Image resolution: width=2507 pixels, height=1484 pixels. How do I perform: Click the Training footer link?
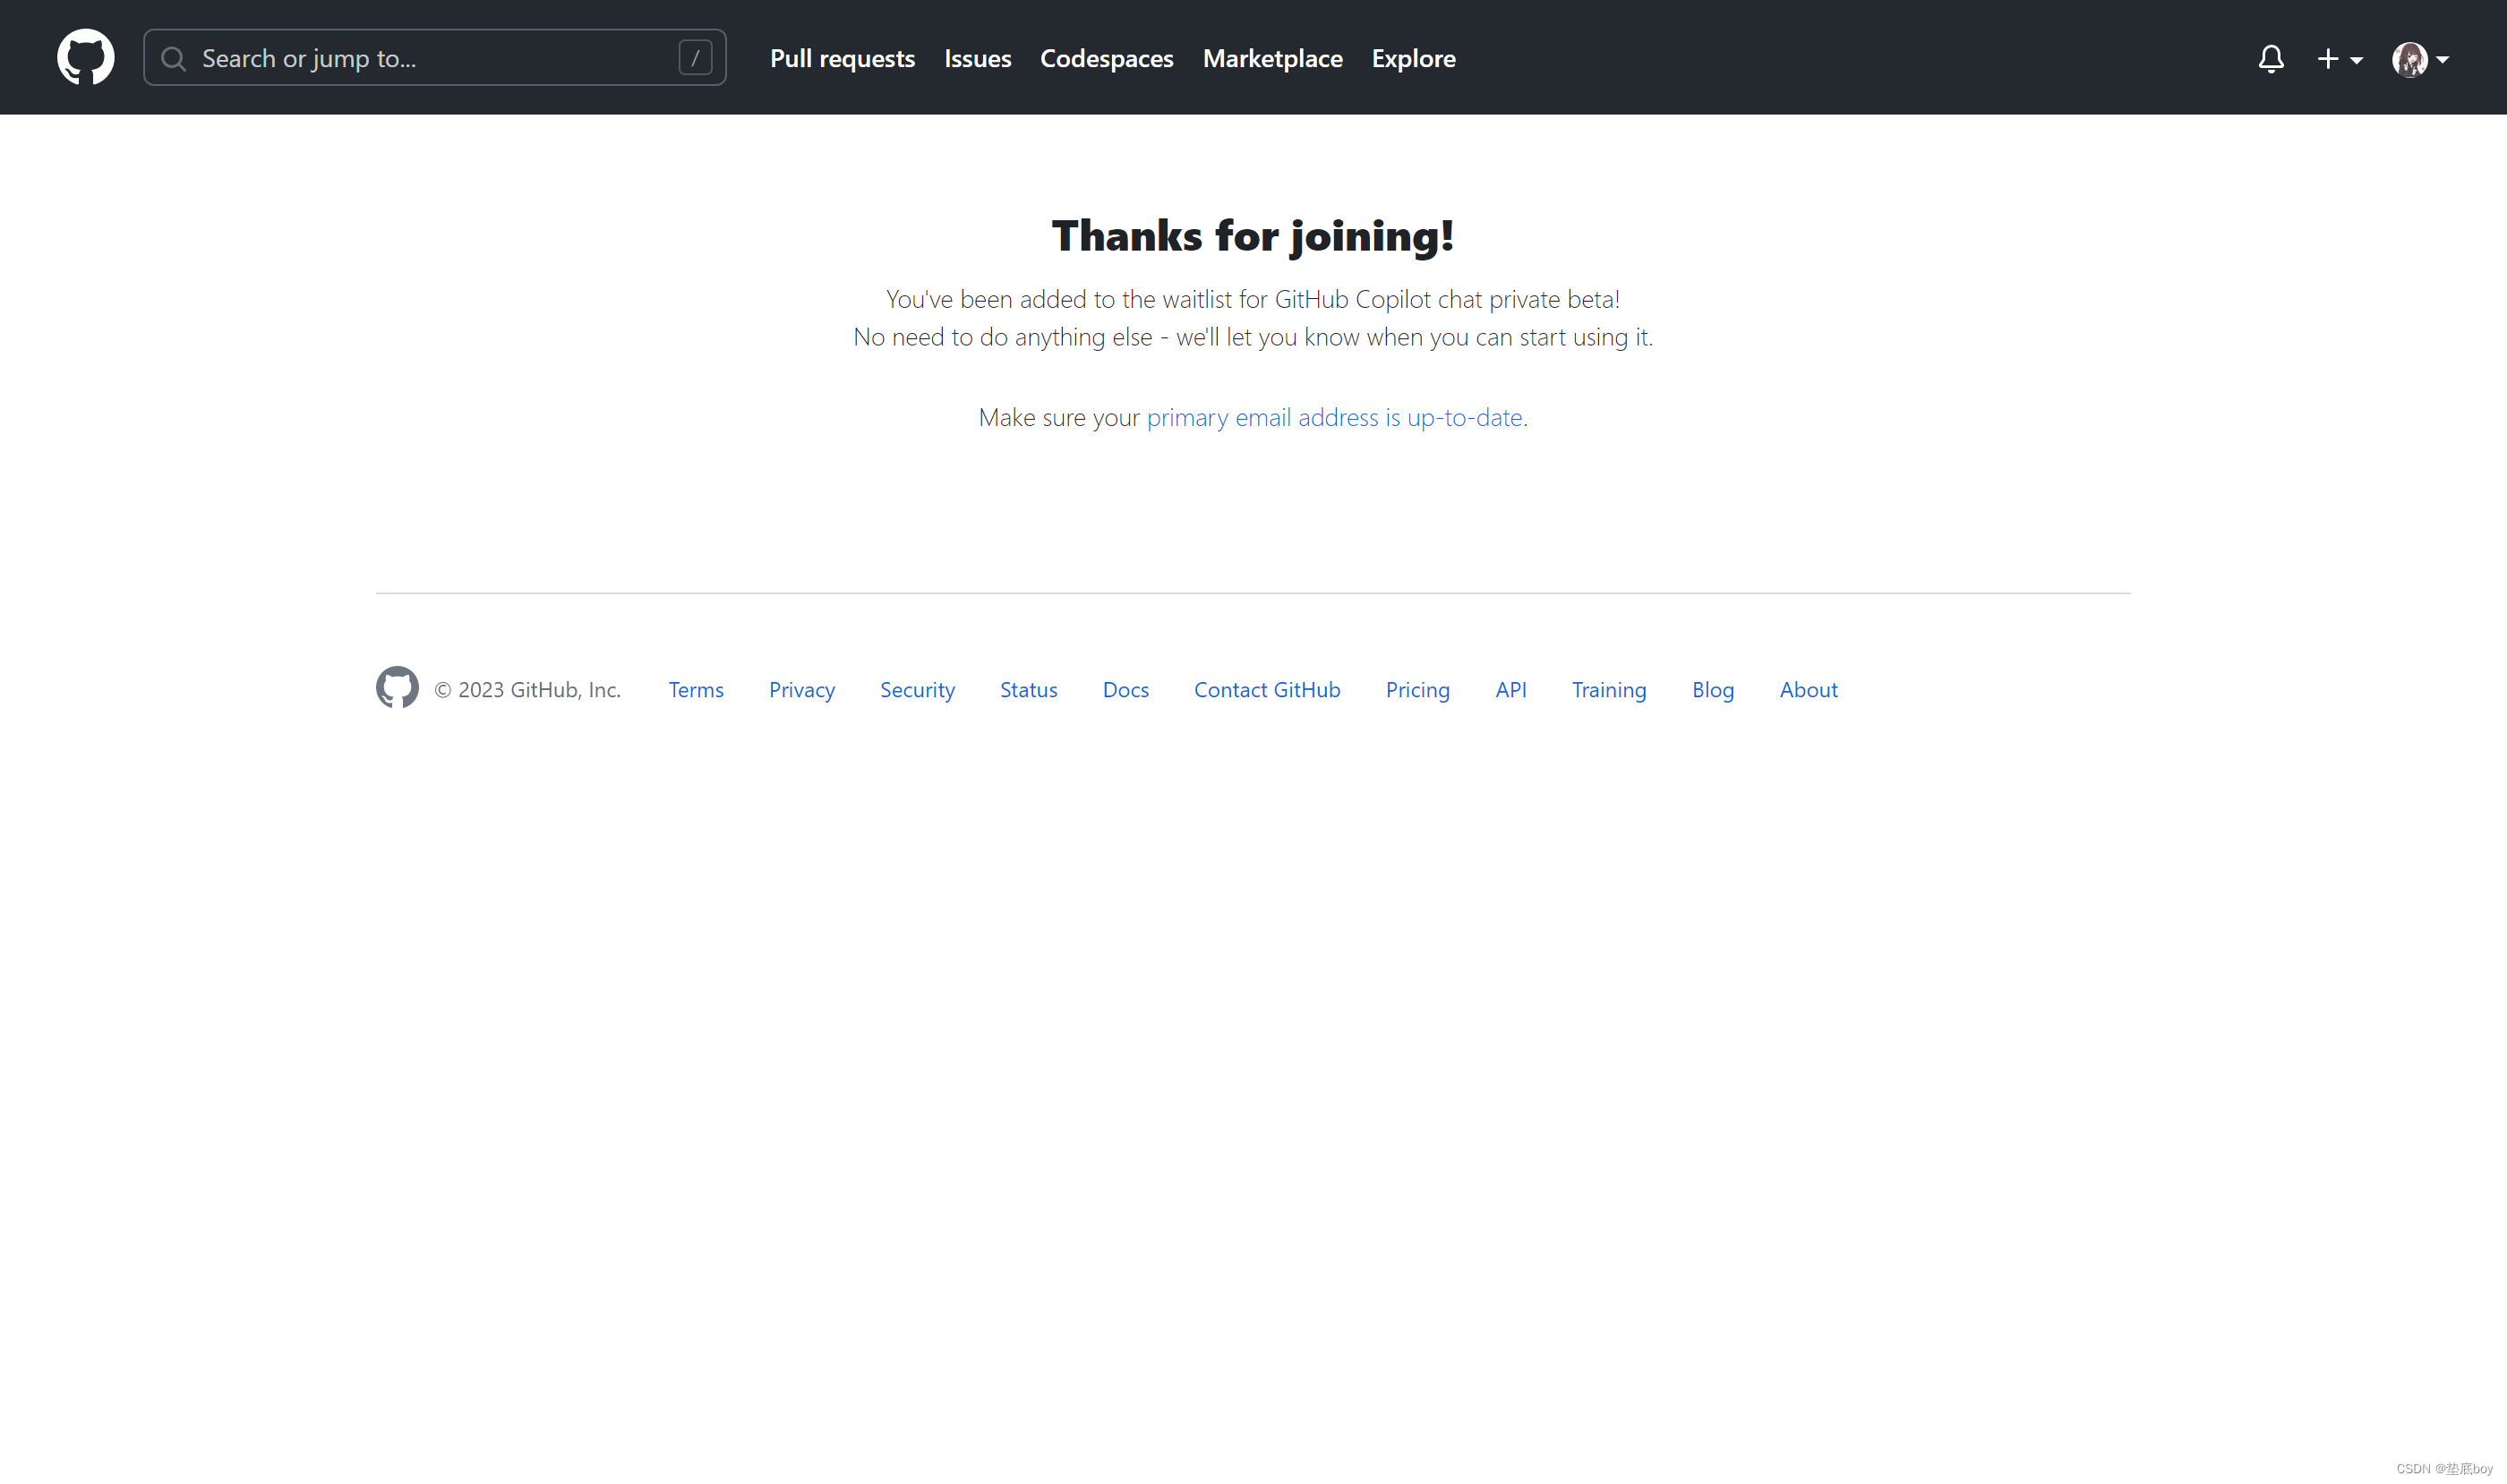pyautogui.click(x=1610, y=689)
